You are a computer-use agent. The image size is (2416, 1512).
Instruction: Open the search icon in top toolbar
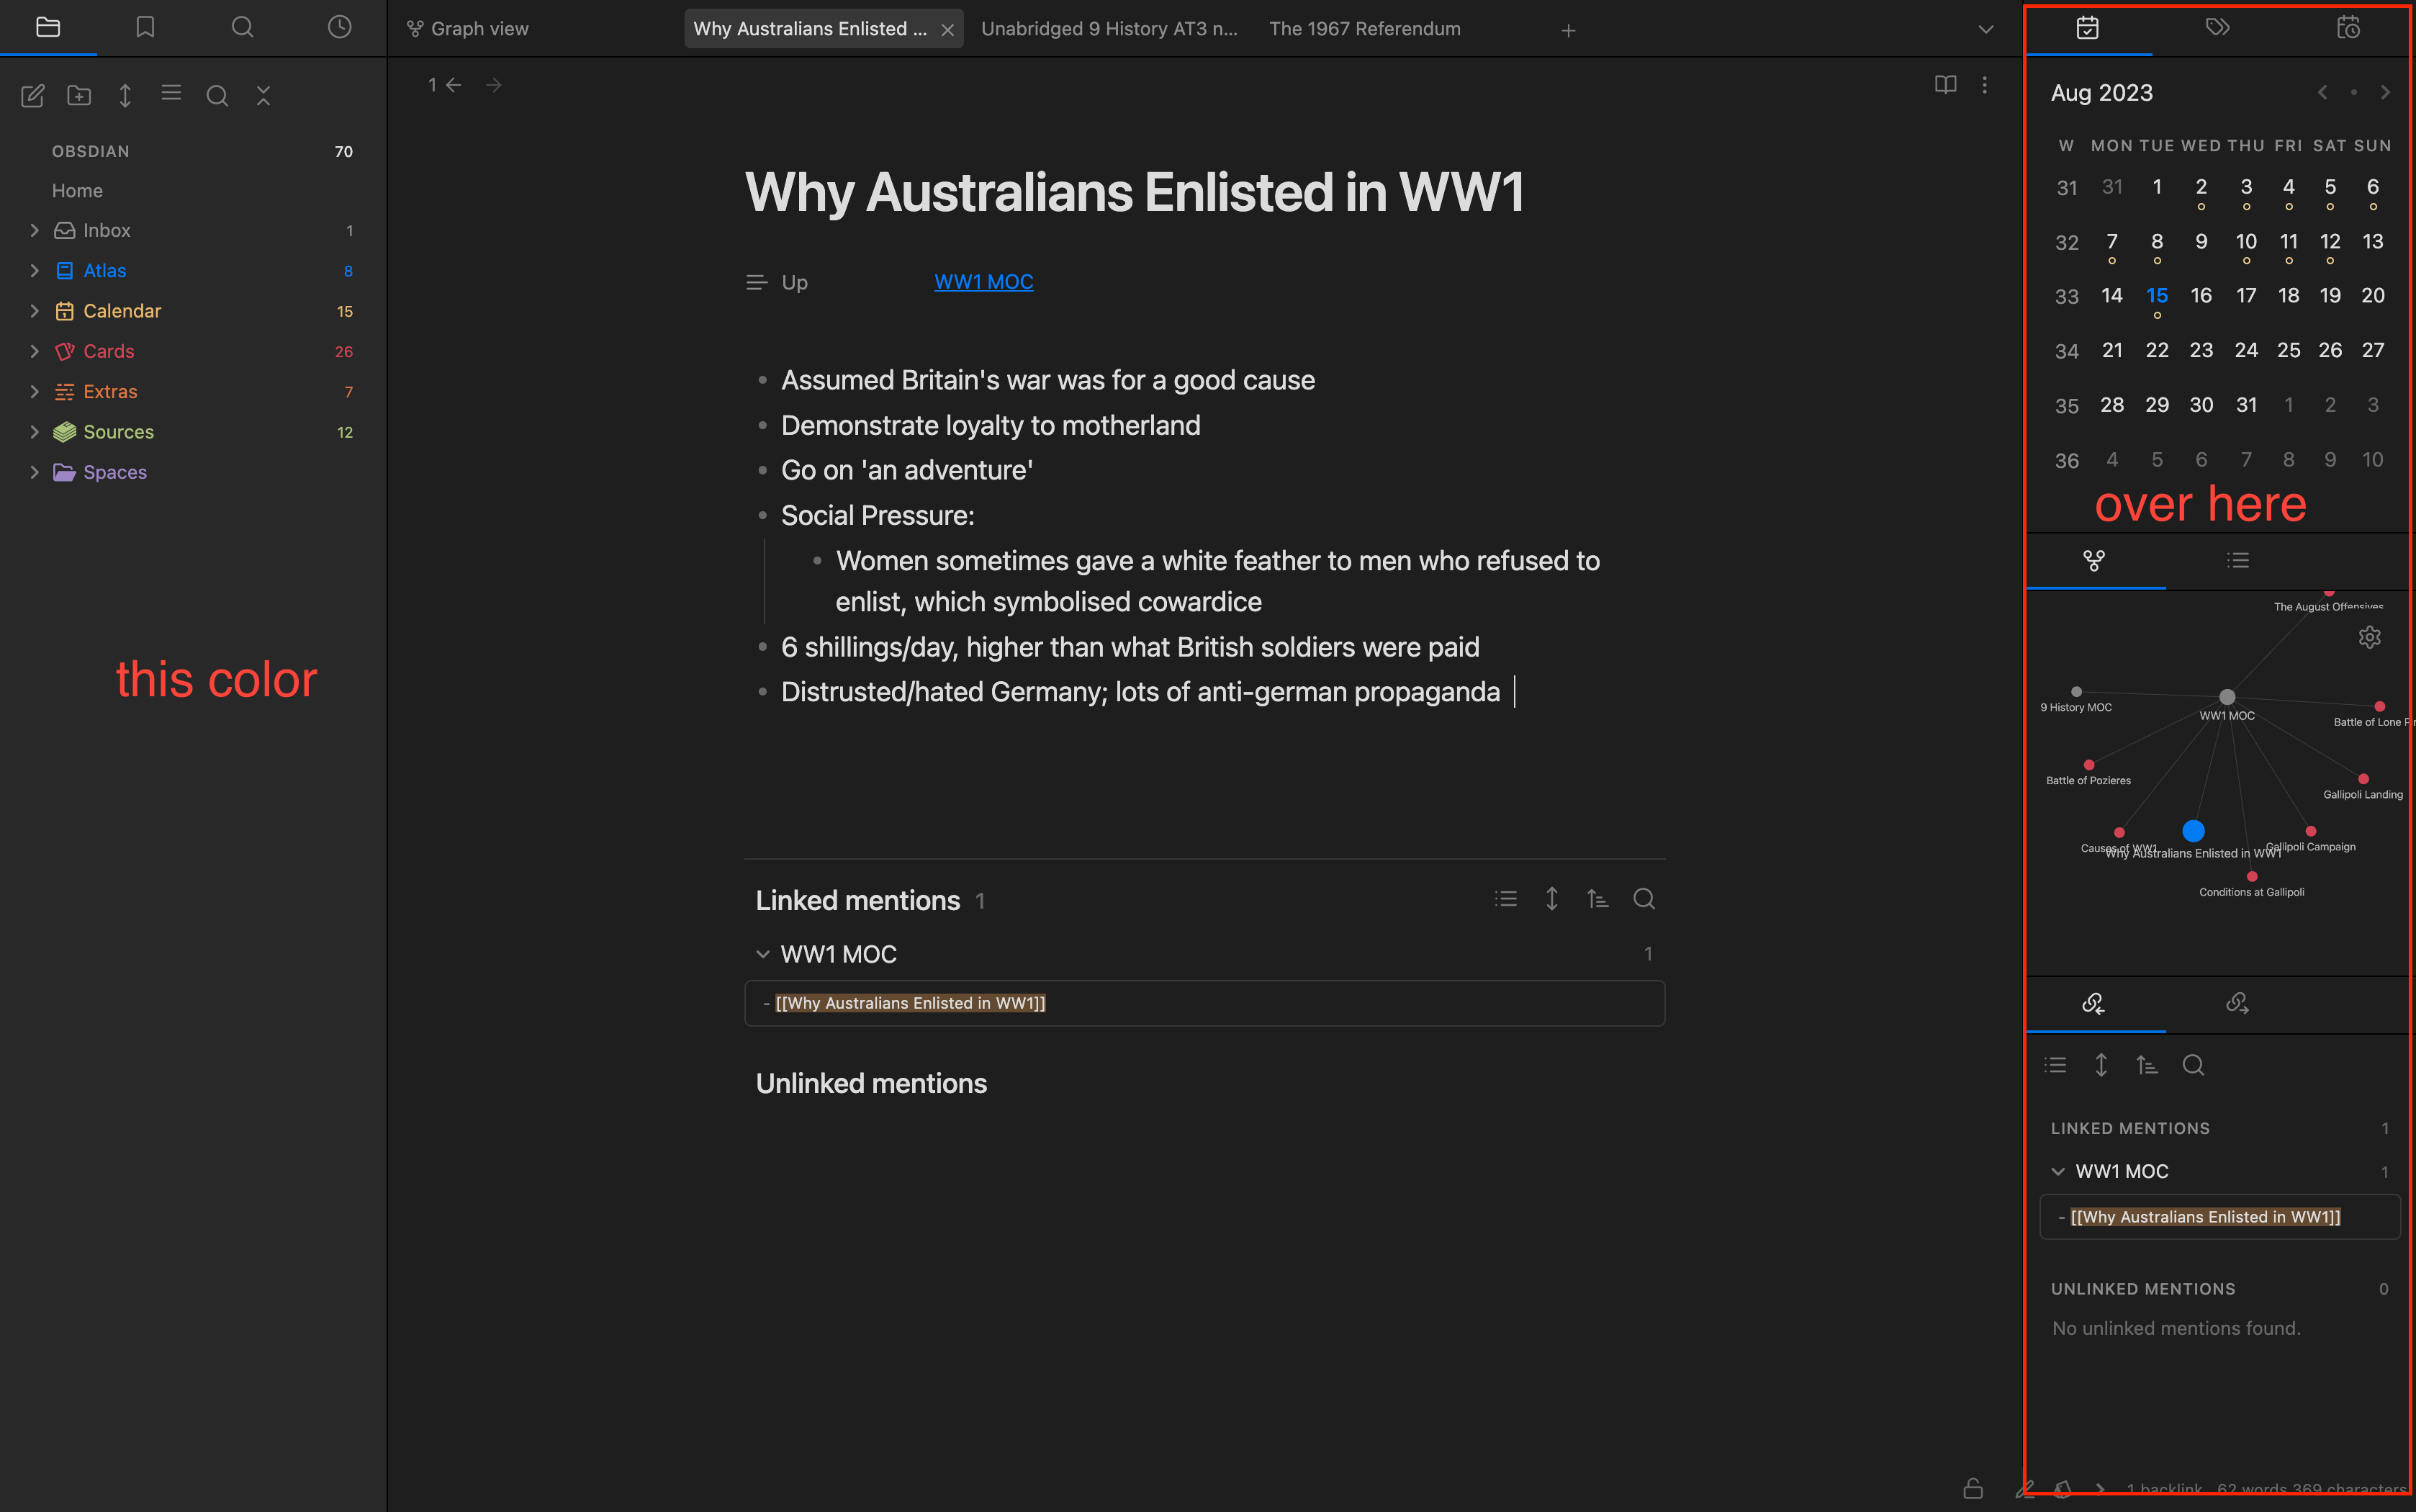242,26
